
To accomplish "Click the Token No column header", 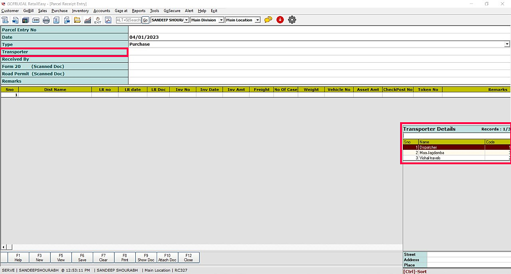I will (x=428, y=89).
